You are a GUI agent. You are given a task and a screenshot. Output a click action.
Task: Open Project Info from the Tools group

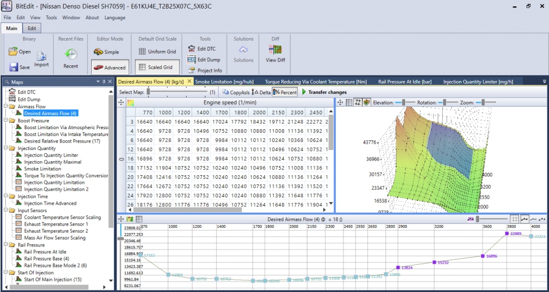pos(205,70)
